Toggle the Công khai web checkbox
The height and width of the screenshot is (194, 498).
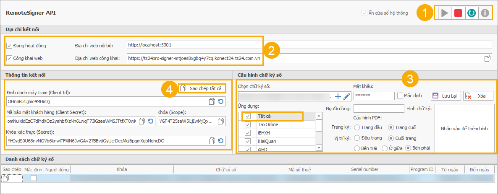pyautogui.click(x=9, y=58)
